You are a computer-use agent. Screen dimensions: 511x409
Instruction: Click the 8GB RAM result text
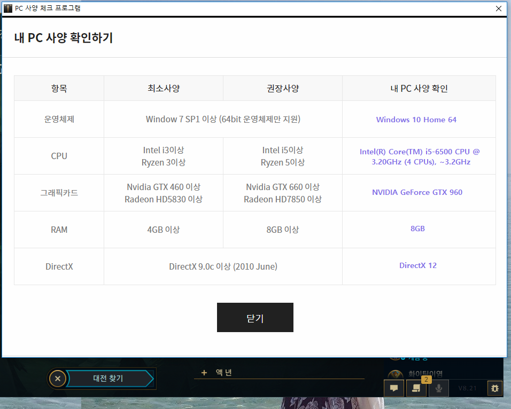pyautogui.click(x=417, y=229)
